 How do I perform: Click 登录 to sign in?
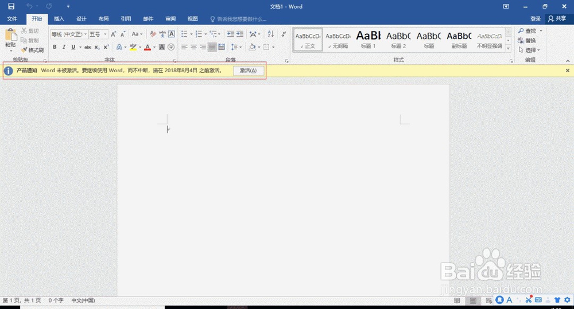pyautogui.click(x=536, y=19)
